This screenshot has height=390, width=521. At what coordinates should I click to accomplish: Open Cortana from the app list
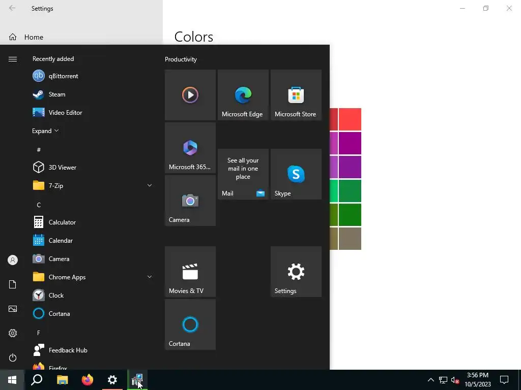point(93,313)
